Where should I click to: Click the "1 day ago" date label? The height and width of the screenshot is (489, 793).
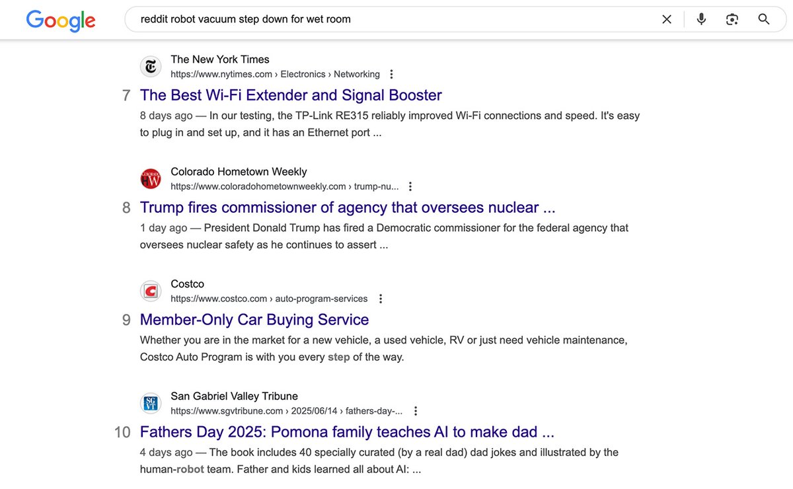pyautogui.click(x=164, y=228)
